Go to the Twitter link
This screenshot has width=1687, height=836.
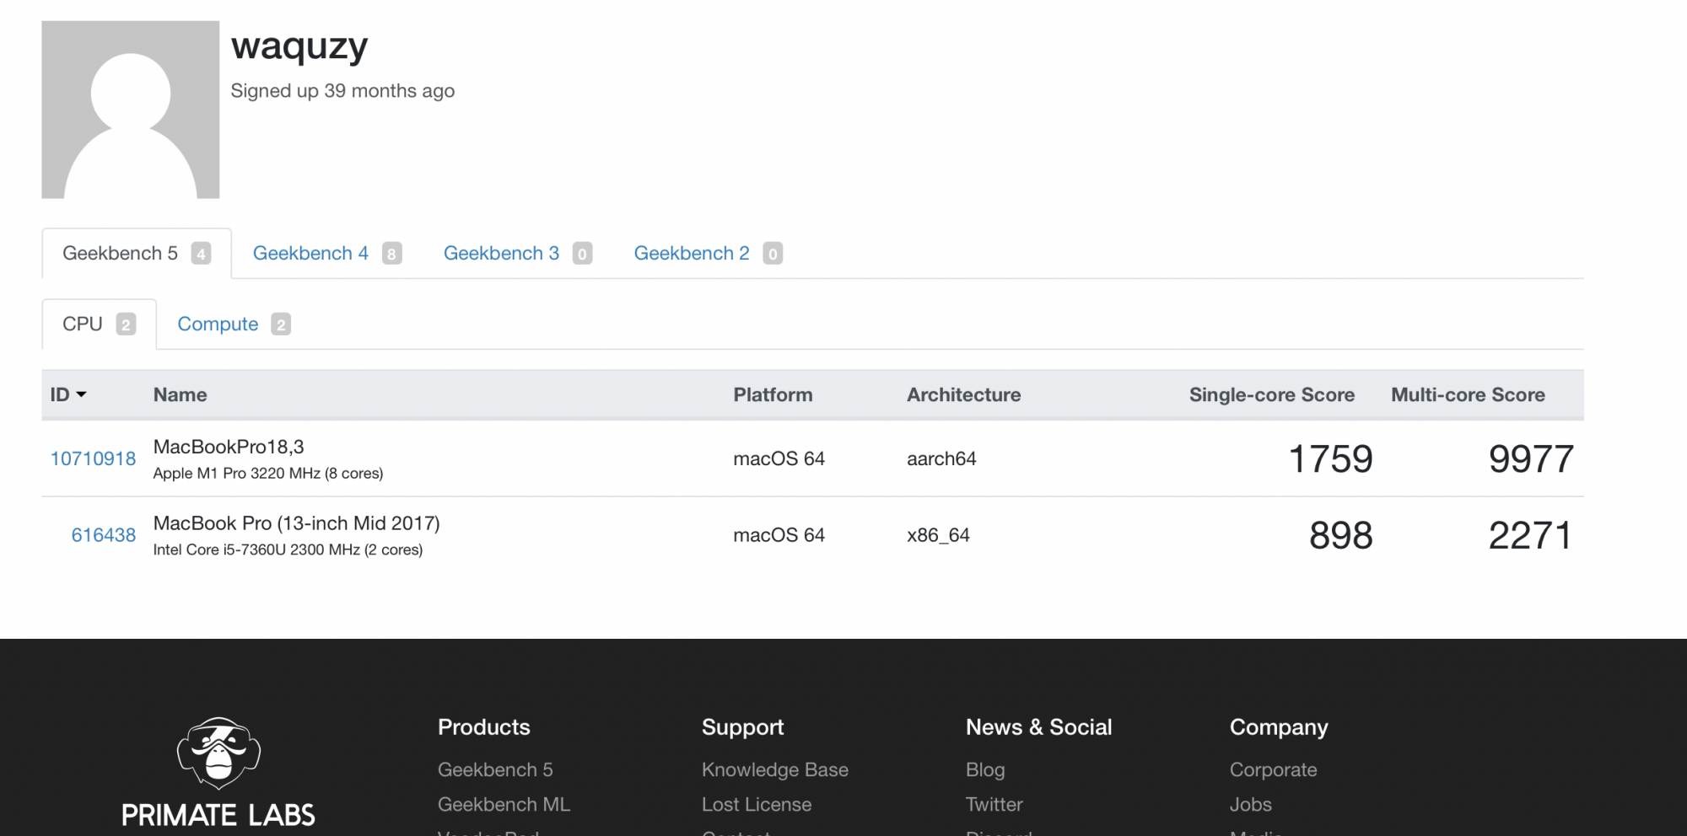[994, 804]
